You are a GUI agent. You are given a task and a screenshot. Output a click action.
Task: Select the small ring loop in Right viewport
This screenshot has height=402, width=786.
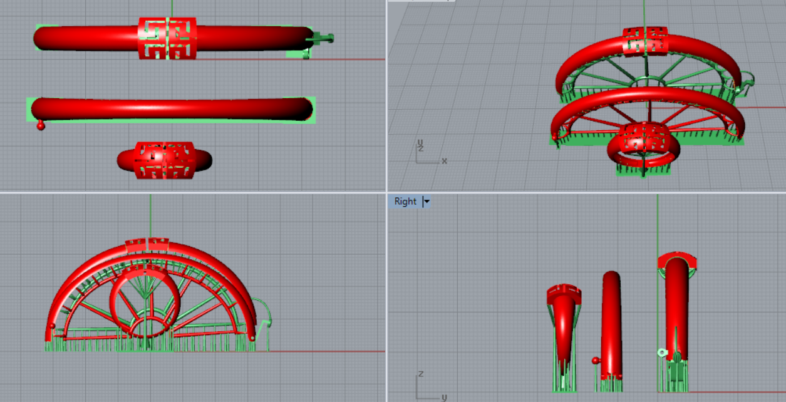click(x=661, y=353)
